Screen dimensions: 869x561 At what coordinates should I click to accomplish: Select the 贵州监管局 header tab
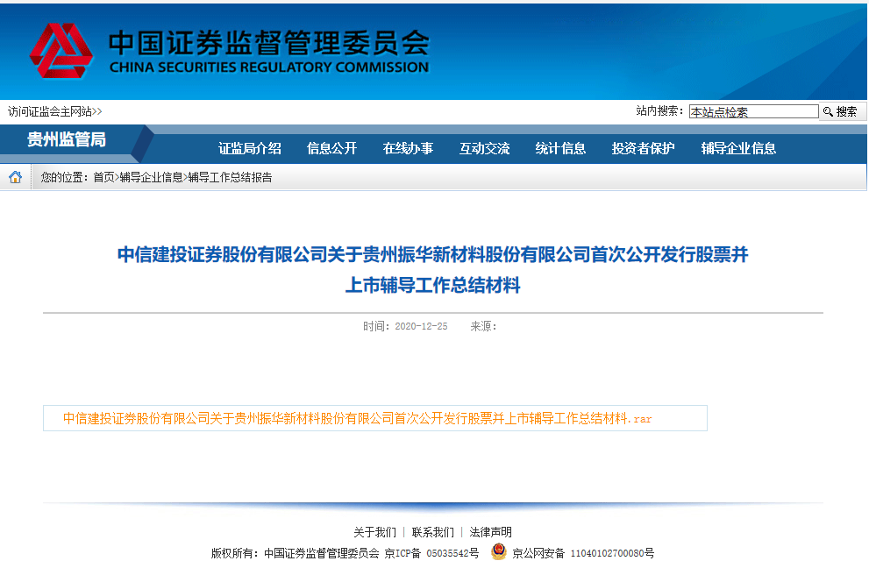tap(67, 140)
